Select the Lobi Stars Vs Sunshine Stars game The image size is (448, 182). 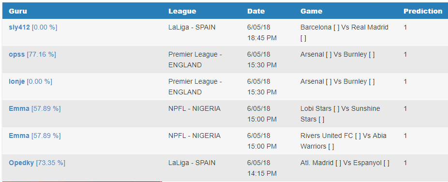[x=340, y=114]
